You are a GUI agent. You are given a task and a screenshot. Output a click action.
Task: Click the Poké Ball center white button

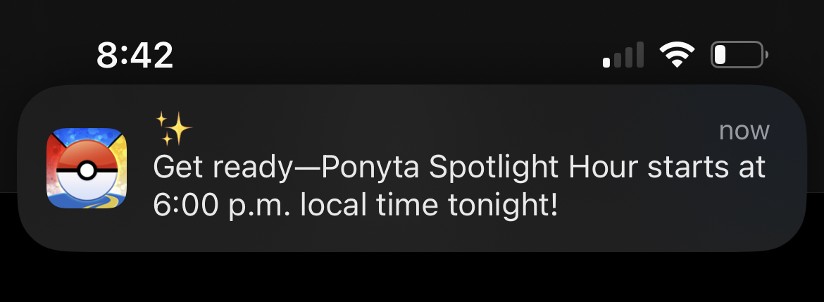[86, 170]
